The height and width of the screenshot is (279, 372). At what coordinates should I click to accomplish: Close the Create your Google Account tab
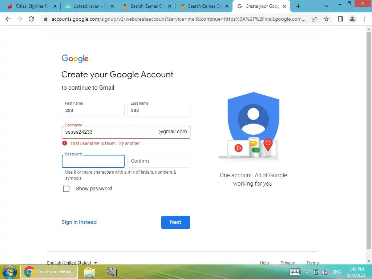coord(284,7)
